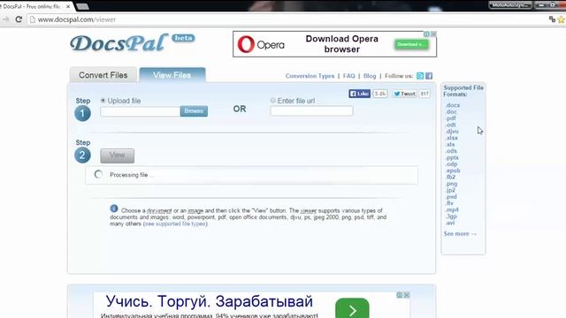566x318 pixels.
Task: Reload the page with the refresh icon
Action: (x=19, y=19)
